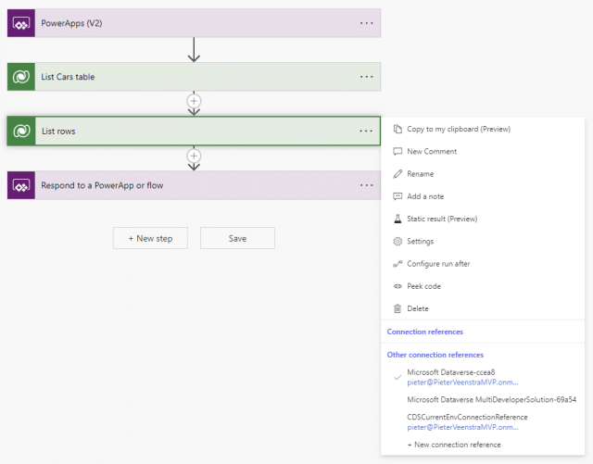Choose Rename in the context menu
Screen dimensions: 593x464
(x=483, y=174)
